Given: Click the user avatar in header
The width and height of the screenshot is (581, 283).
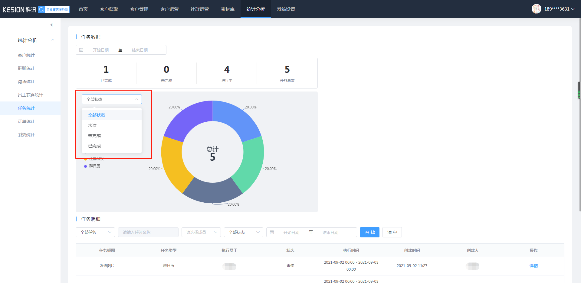Looking at the screenshot, I should pos(536,9).
